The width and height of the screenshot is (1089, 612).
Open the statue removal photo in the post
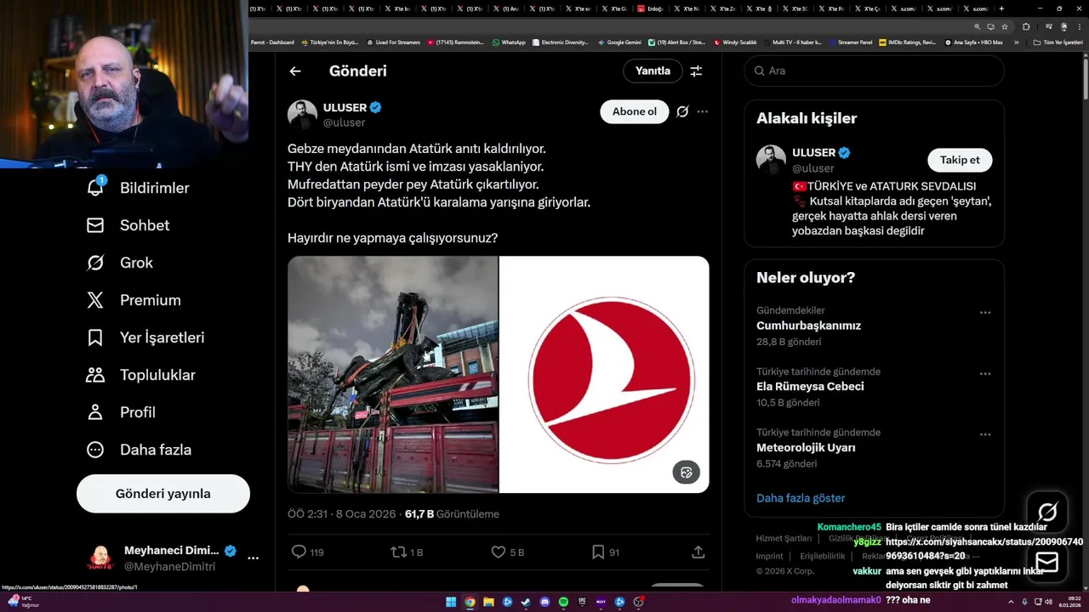click(x=392, y=375)
